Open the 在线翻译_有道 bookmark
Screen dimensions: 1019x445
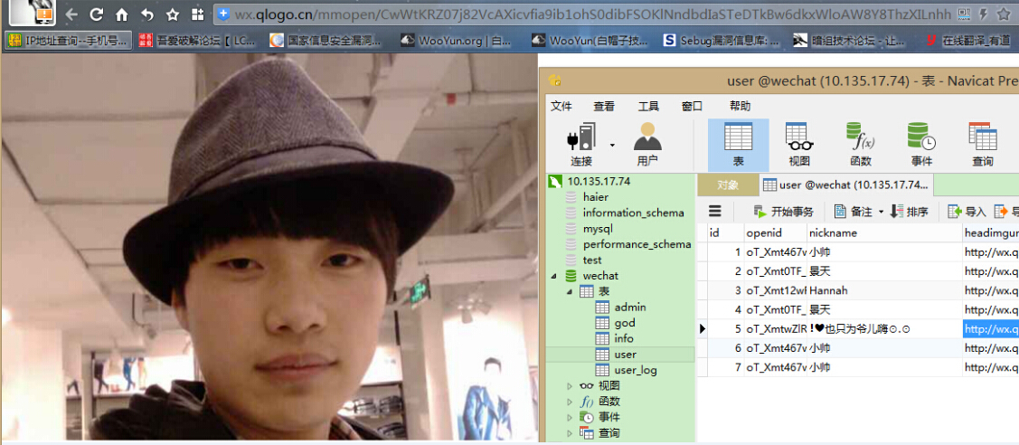pos(968,41)
